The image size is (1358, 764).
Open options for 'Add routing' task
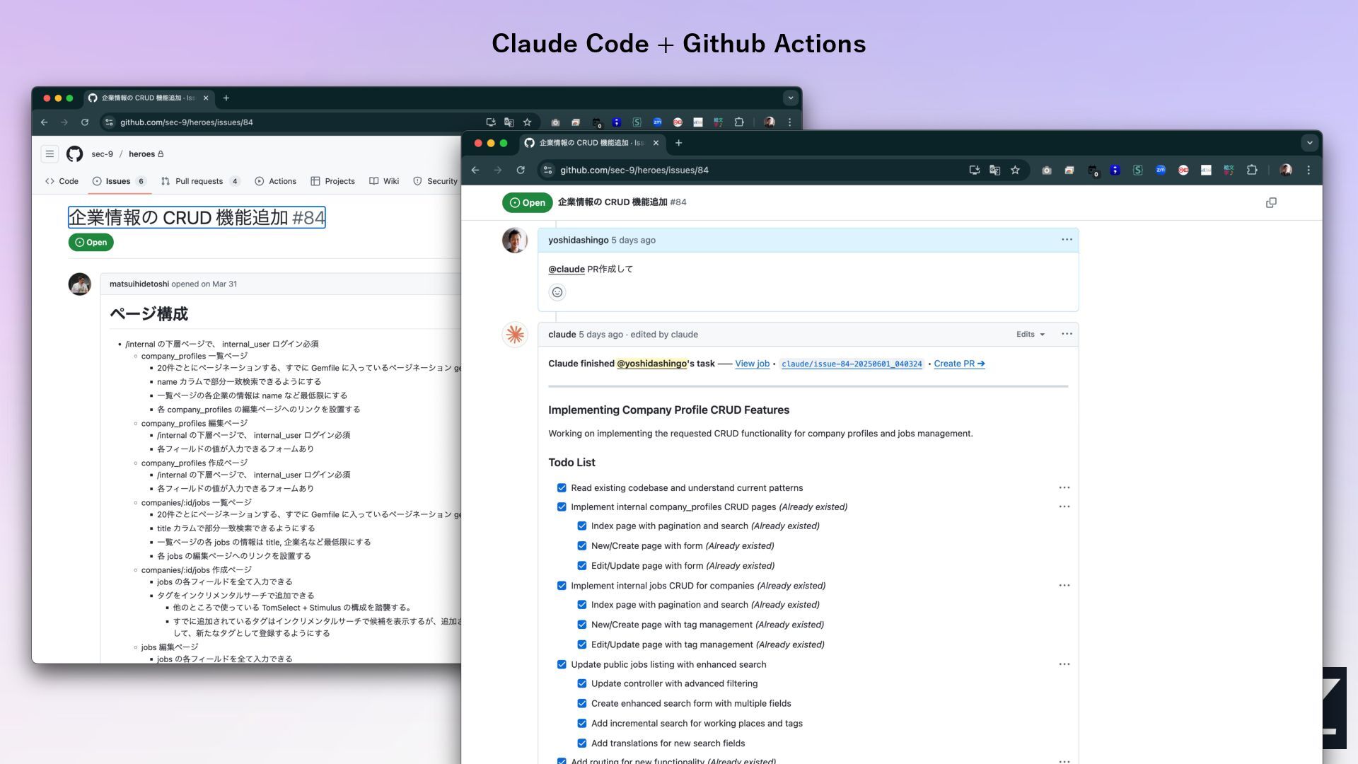click(x=1064, y=761)
